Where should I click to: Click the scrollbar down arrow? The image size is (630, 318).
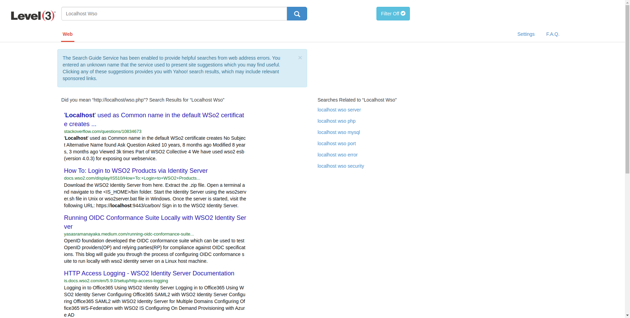coord(627,315)
